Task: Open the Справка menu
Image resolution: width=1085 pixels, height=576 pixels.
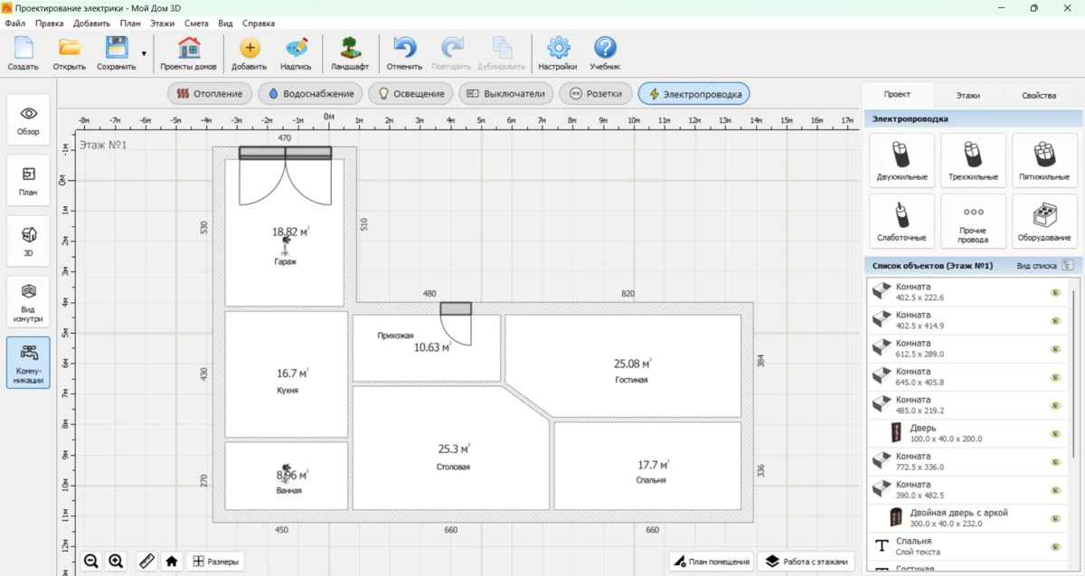Action: point(259,24)
